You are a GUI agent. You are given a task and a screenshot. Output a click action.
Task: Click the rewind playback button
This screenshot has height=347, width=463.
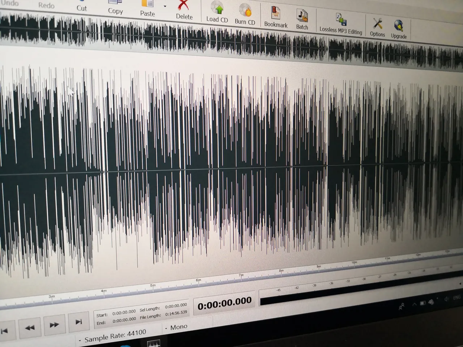coord(30,327)
